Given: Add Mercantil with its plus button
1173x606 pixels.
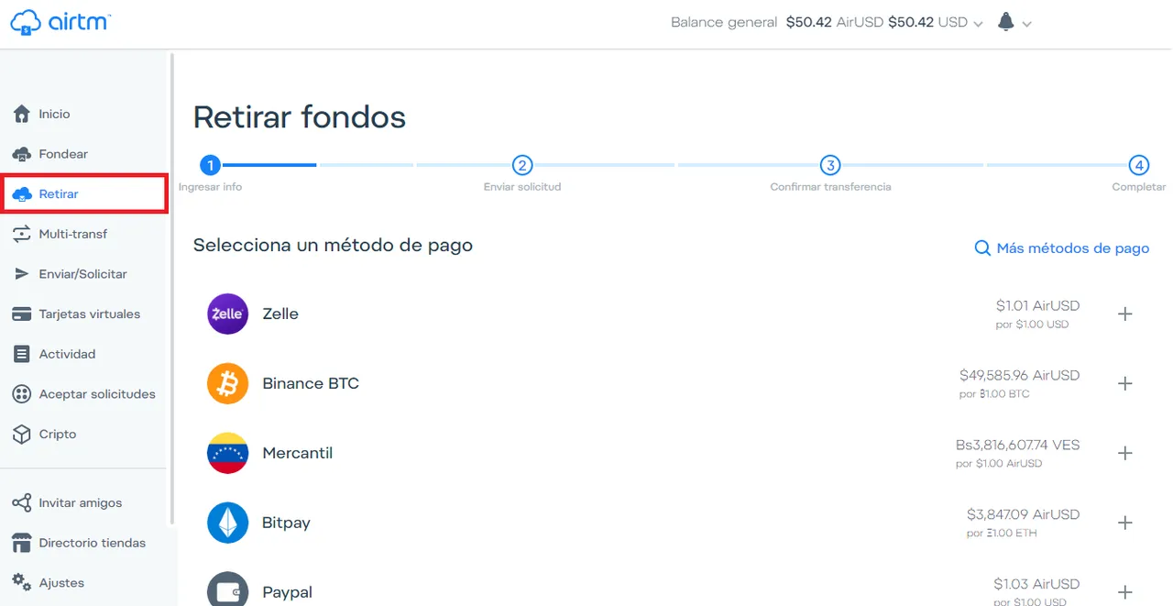Looking at the screenshot, I should coord(1125,453).
